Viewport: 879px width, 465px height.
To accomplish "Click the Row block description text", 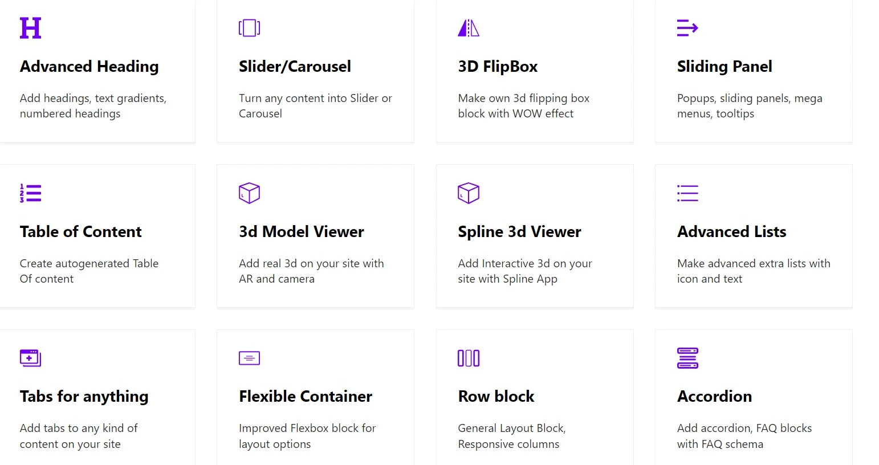I will coord(512,436).
